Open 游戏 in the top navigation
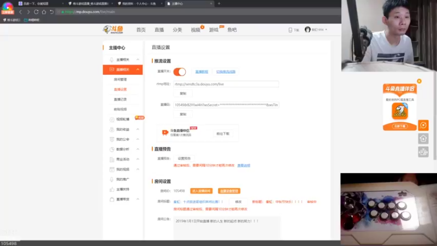 (x=214, y=30)
